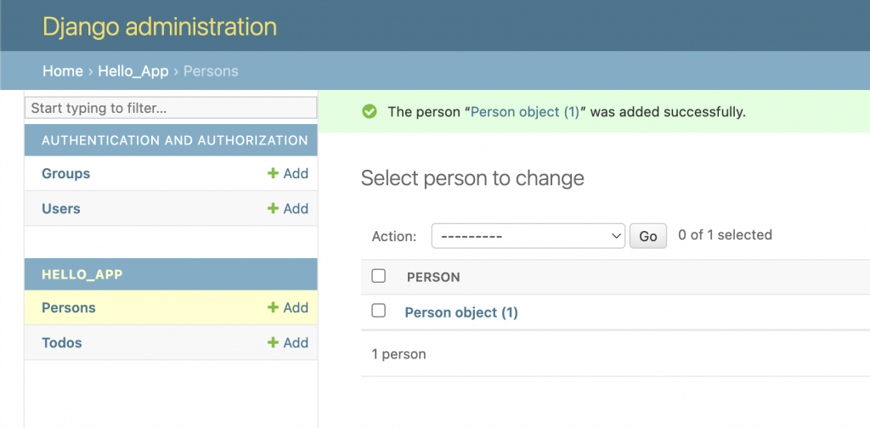Screen dimensions: 870x428
Task: Open Groups in the sidebar
Action: [x=65, y=173]
